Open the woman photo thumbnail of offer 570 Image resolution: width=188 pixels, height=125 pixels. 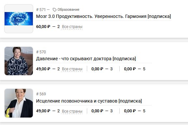[19, 61]
